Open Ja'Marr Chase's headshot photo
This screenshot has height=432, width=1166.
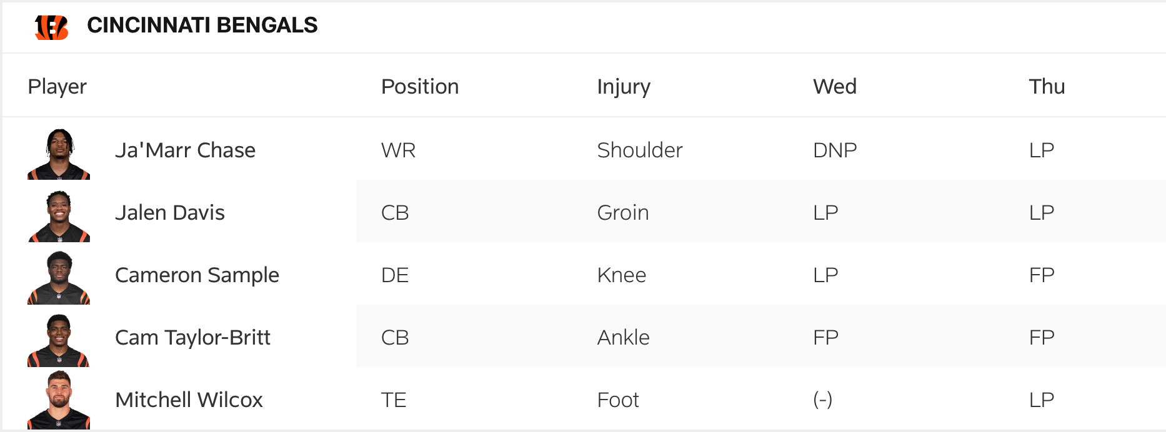click(59, 154)
